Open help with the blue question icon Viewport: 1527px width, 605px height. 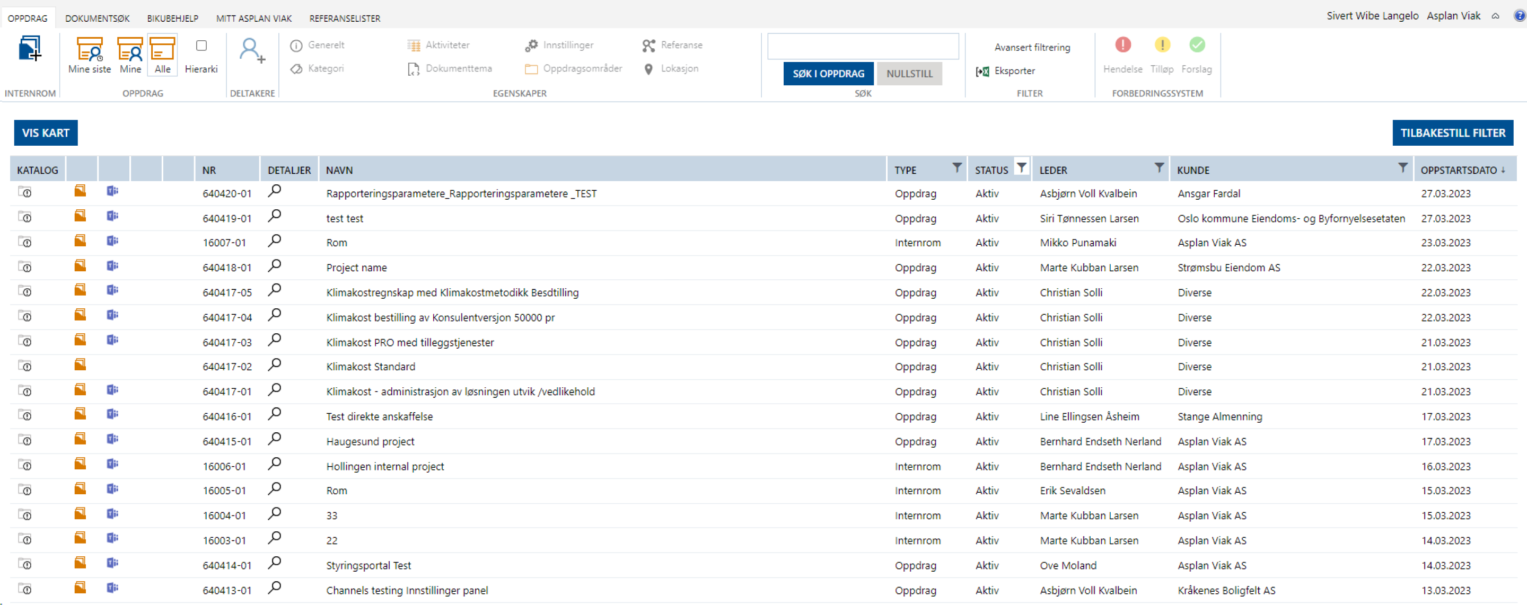point(1520,16)
